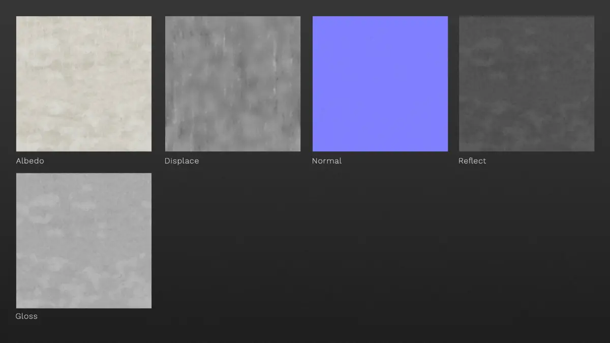Select the gray map with vertical streaks
The height and width of the screenshot is (343, 610).
point(233,84)
